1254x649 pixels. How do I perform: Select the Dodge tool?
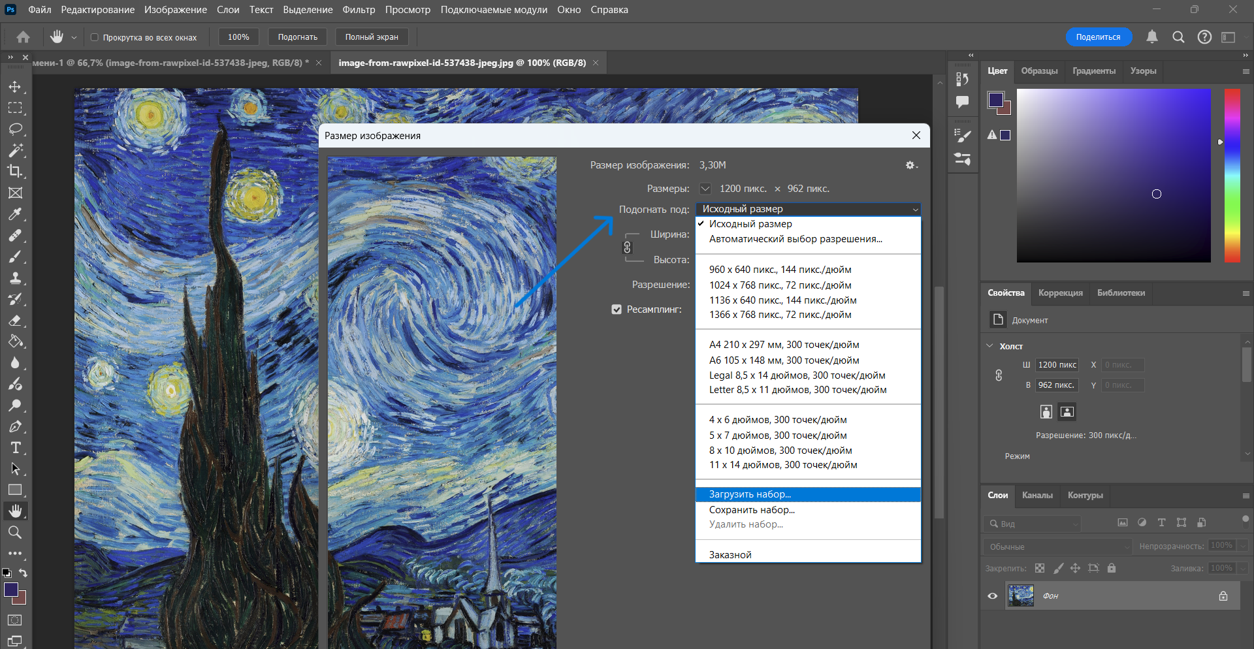15,405
